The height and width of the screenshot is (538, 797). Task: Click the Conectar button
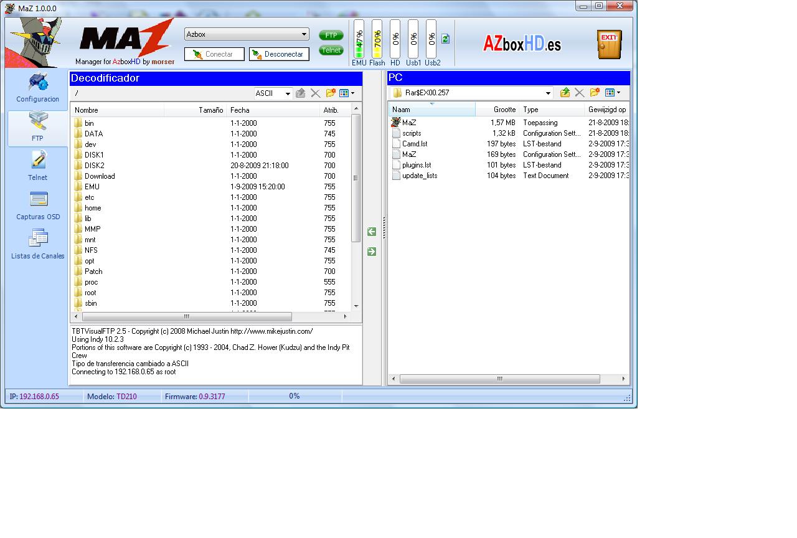pos(214,54)
